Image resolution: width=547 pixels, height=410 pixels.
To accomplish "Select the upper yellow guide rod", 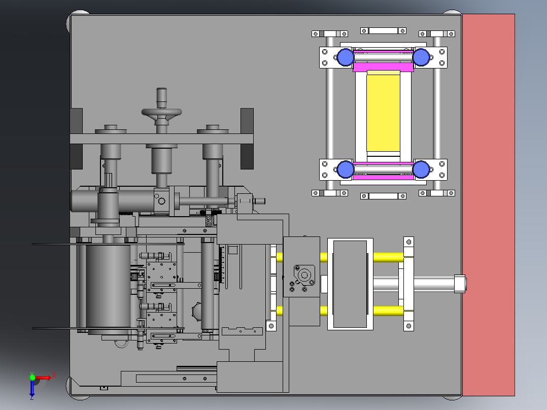I will point(388,257).
